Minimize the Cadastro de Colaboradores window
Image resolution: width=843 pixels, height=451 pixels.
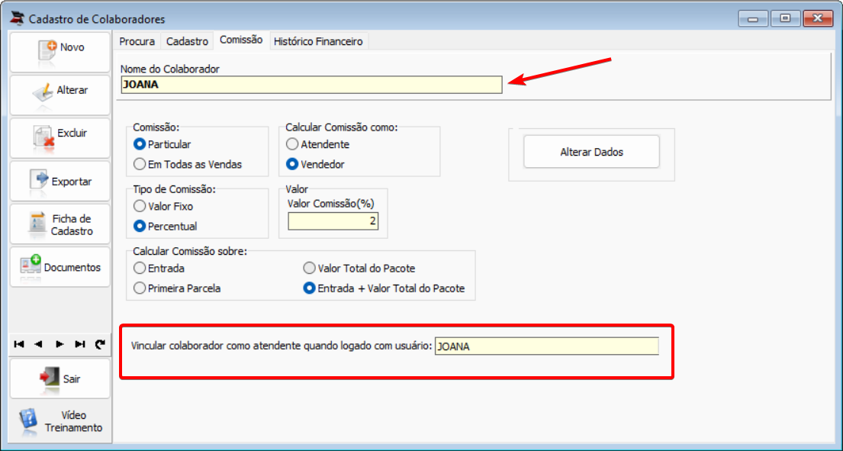pyautogui.click(x=753, y=19)
